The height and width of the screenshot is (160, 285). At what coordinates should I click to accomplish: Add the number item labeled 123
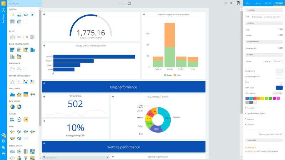(x=26, y=15)
